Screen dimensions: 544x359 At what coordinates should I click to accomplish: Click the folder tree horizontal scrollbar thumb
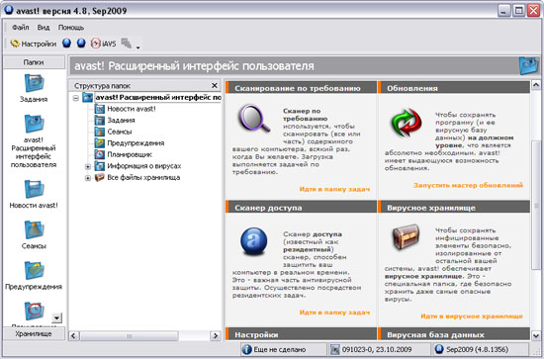129,336
